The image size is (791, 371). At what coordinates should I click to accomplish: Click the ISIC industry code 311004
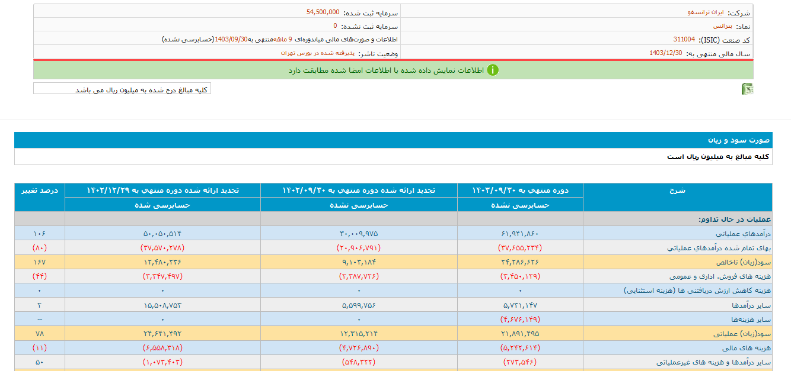(684, 40)
